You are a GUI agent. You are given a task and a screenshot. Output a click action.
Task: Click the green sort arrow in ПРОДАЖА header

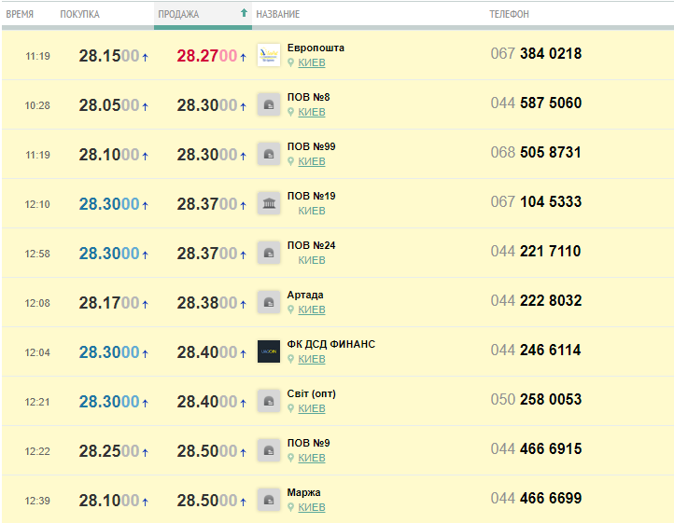(x=244, y=14)
